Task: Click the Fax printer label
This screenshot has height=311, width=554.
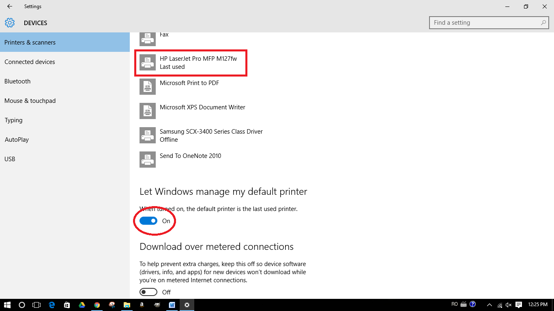Action: coord(164,34)
